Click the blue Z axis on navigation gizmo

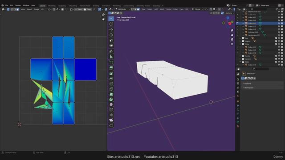coord(228,18)
